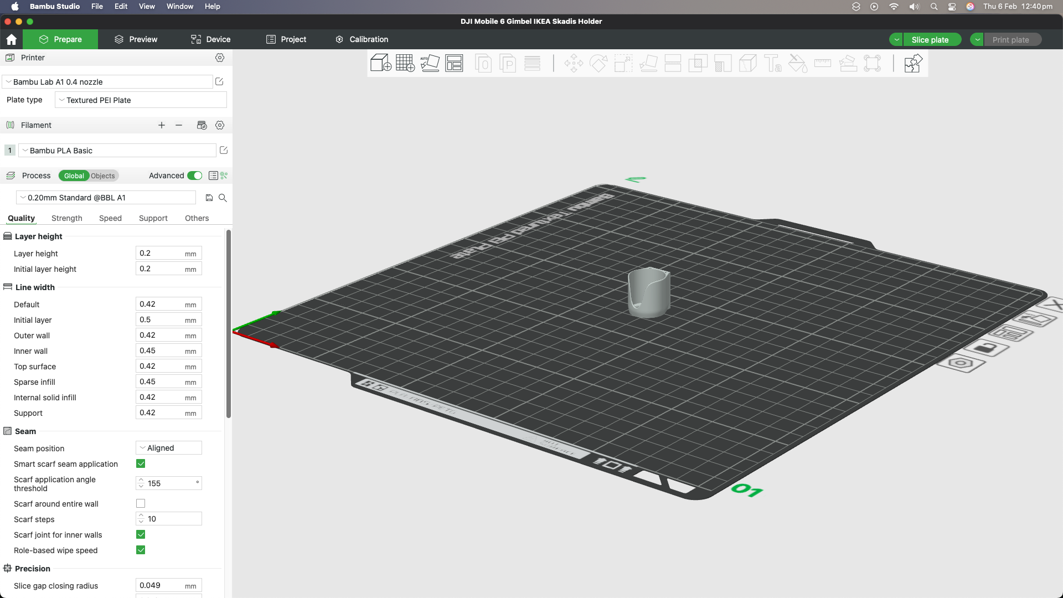The image size is (1063, 598).
Task: Open the Bambu PLA Basic dropdown
Action: tap(117, 150)
